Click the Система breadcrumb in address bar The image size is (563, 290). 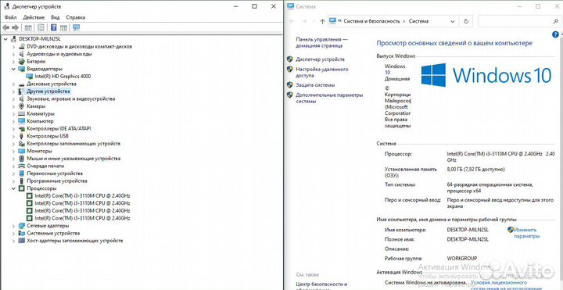click(x=418, y=21)
